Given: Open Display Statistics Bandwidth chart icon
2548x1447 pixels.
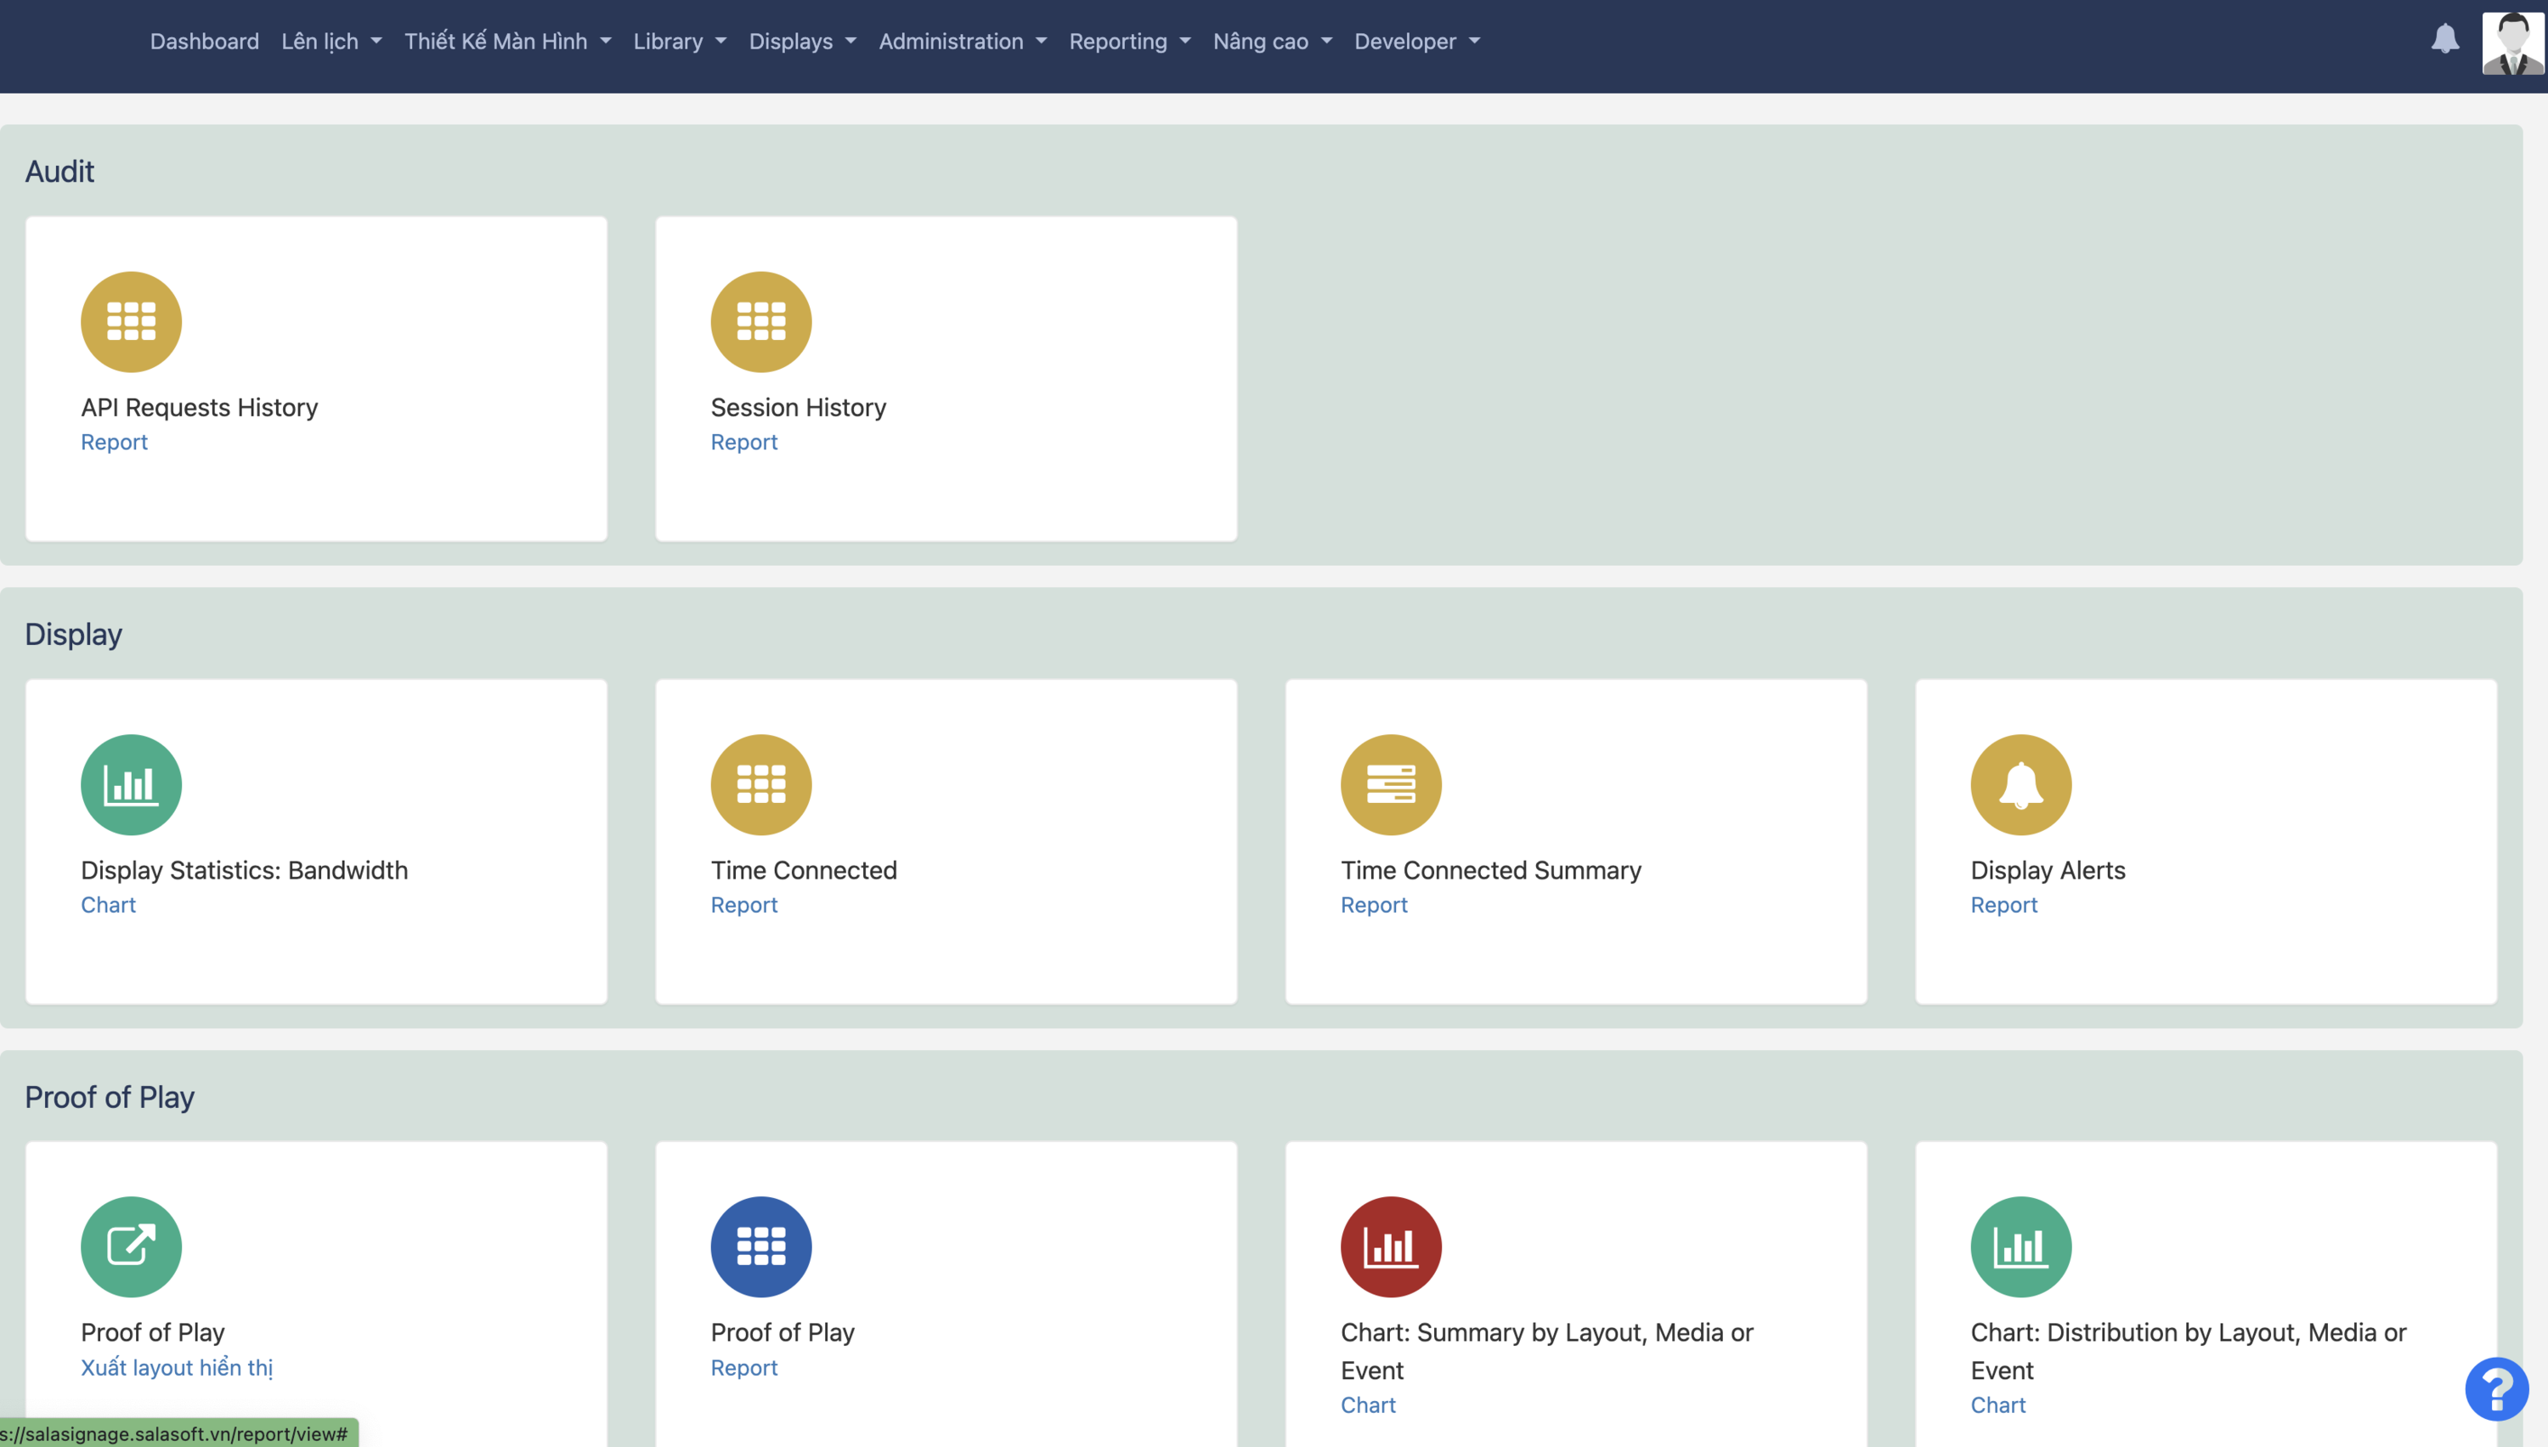Looking at the screenshot, I should (x=131, y=785).
